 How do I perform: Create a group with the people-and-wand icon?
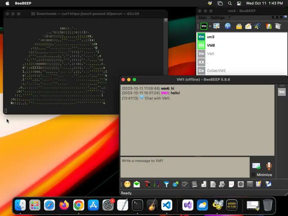[258, 26]
